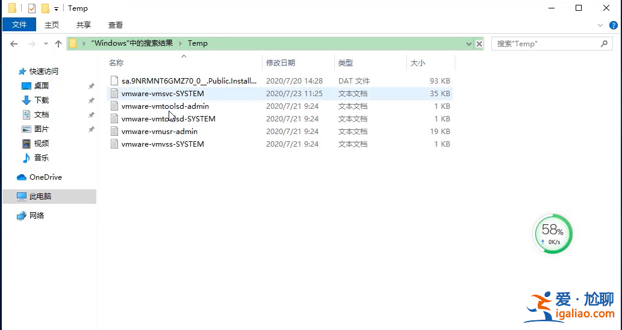Open the recent locations dropdown arrow
622x330 pixels.
point(46,43)
